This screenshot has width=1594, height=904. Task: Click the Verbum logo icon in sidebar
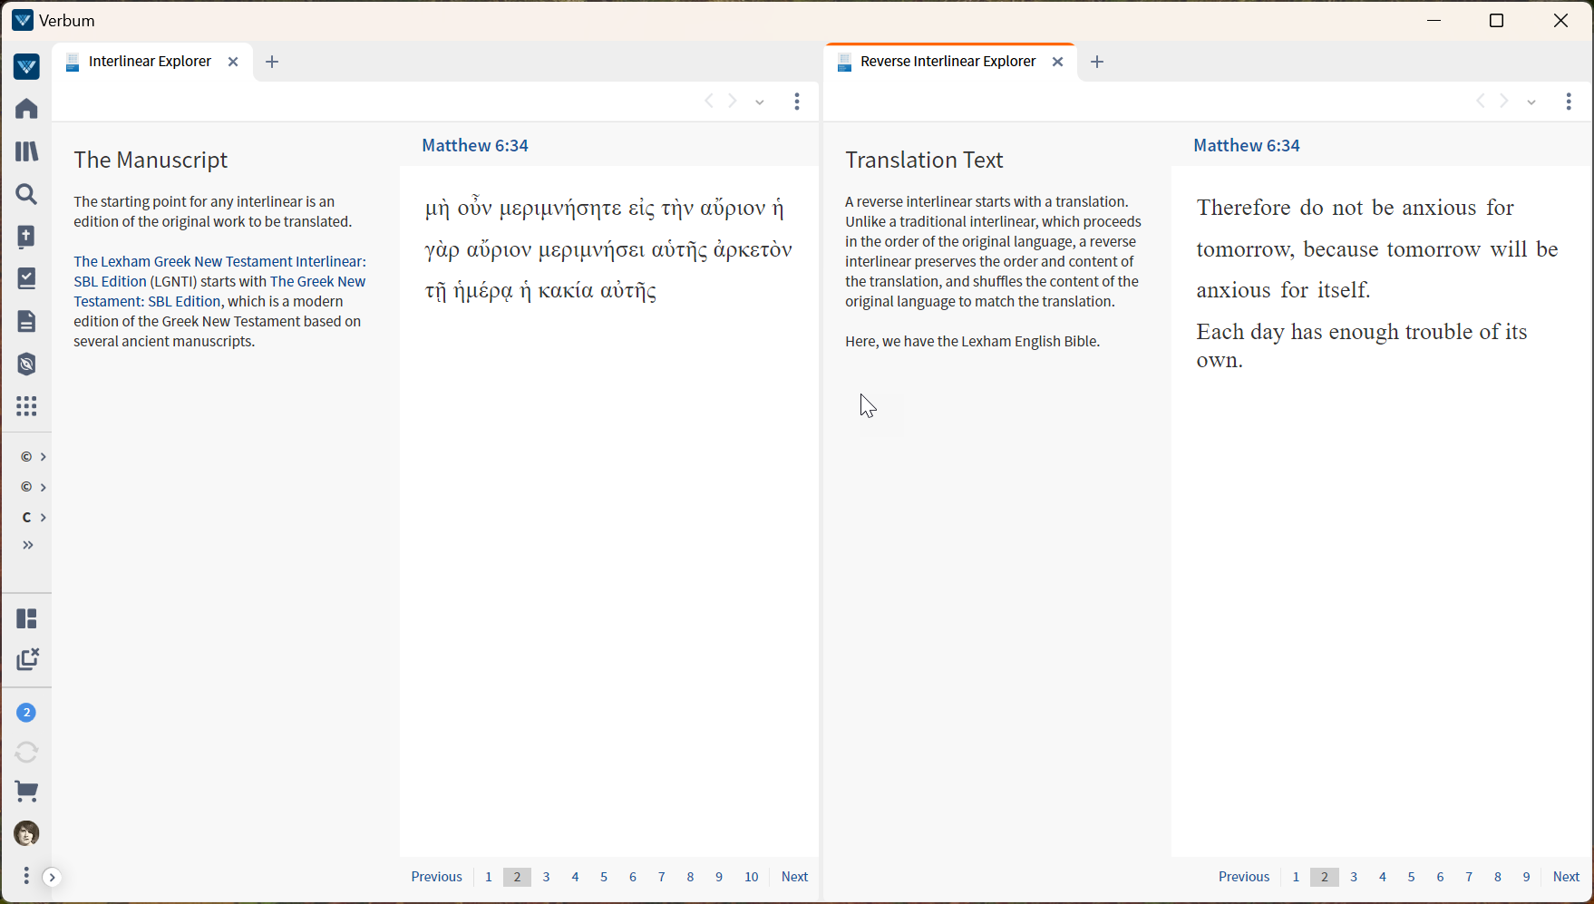26,66
